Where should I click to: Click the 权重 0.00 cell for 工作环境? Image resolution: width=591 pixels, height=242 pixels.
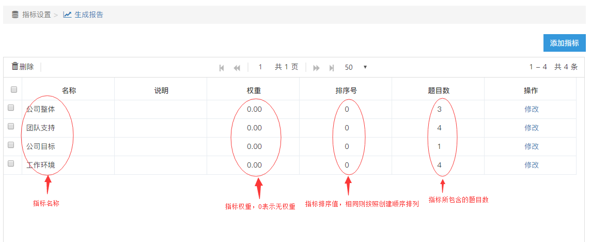(253, 165)
